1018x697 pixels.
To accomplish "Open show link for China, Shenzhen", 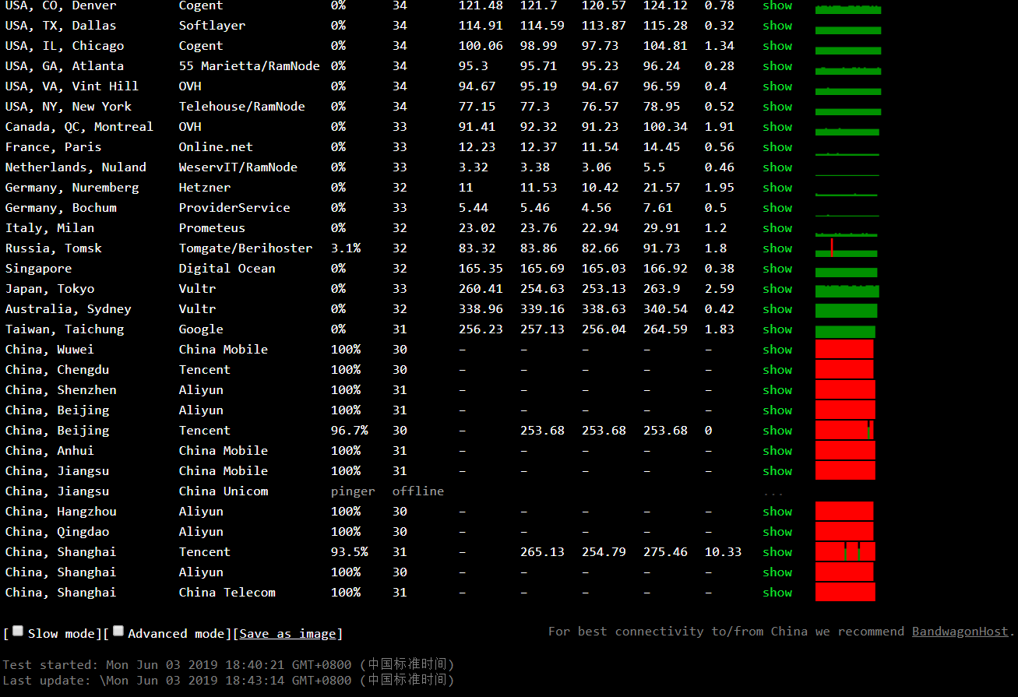I will pyautogui.click(x=777, y=390).
